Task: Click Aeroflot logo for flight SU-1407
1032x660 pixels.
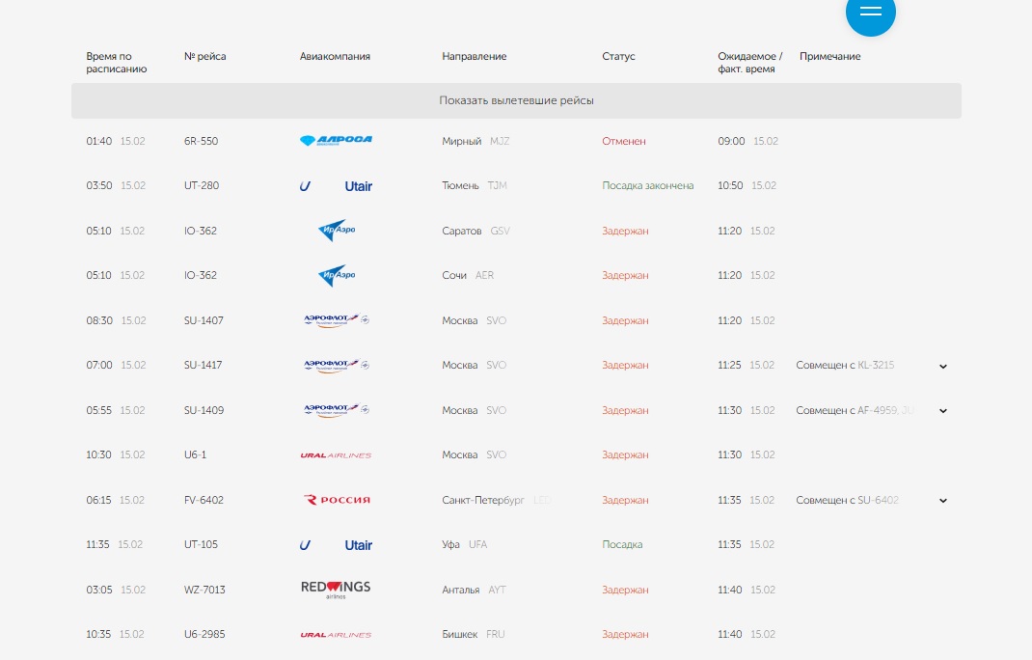Action: [x=337, y=320]
